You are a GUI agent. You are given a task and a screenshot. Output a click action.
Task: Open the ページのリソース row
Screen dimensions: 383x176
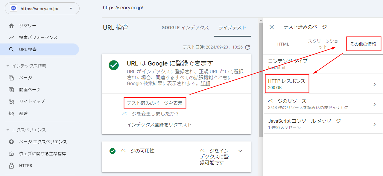(x=323, y=104)
